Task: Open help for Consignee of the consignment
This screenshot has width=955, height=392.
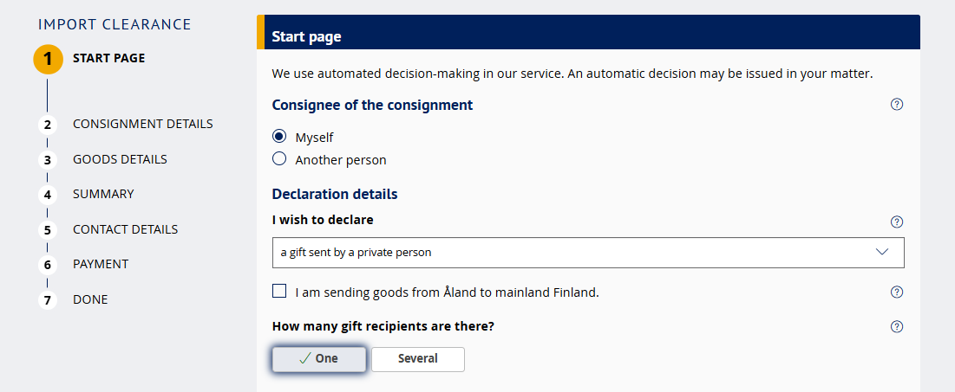Action: pyautogui.click(x=897, y=105)
